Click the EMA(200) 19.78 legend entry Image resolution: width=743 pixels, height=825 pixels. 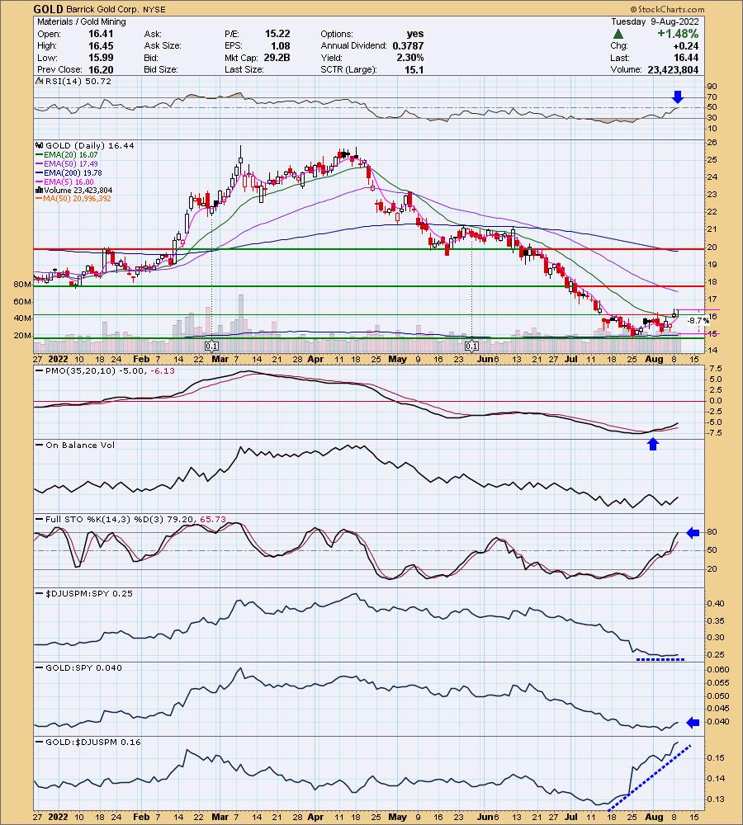73,172
